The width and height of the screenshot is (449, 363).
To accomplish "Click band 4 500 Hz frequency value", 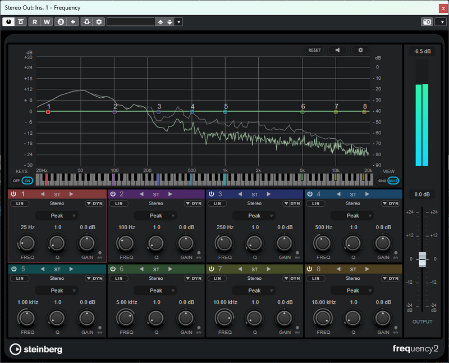I will (324, 228).
